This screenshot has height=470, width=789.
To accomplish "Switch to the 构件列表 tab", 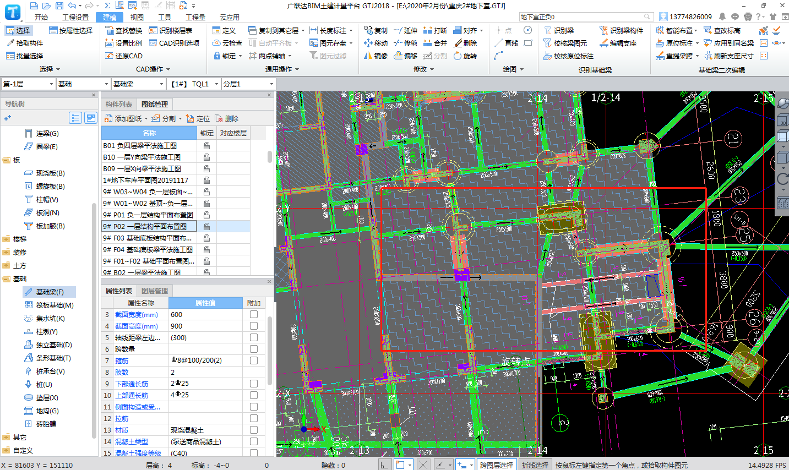I will (119, 104).
